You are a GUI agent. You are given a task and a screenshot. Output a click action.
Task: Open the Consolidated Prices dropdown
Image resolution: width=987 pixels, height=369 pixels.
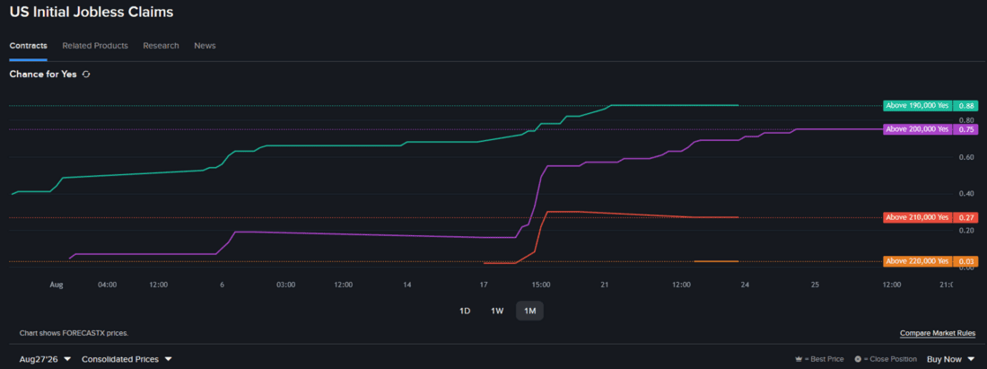coord(127,359)
